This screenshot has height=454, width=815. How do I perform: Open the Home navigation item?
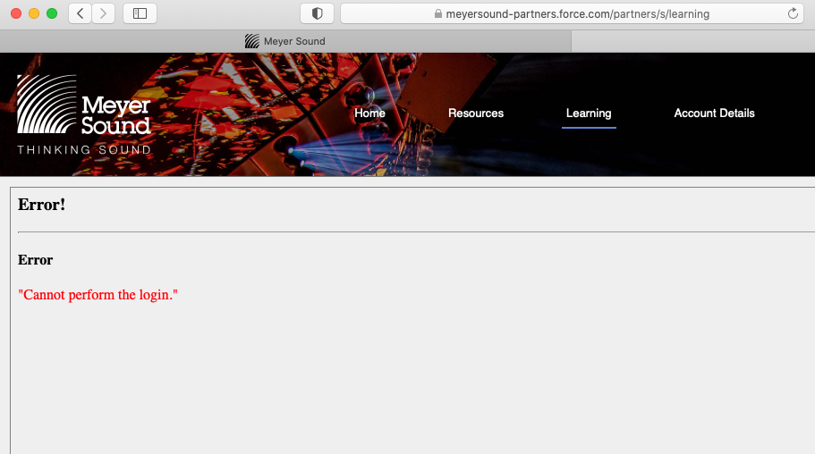click(369, 113)
